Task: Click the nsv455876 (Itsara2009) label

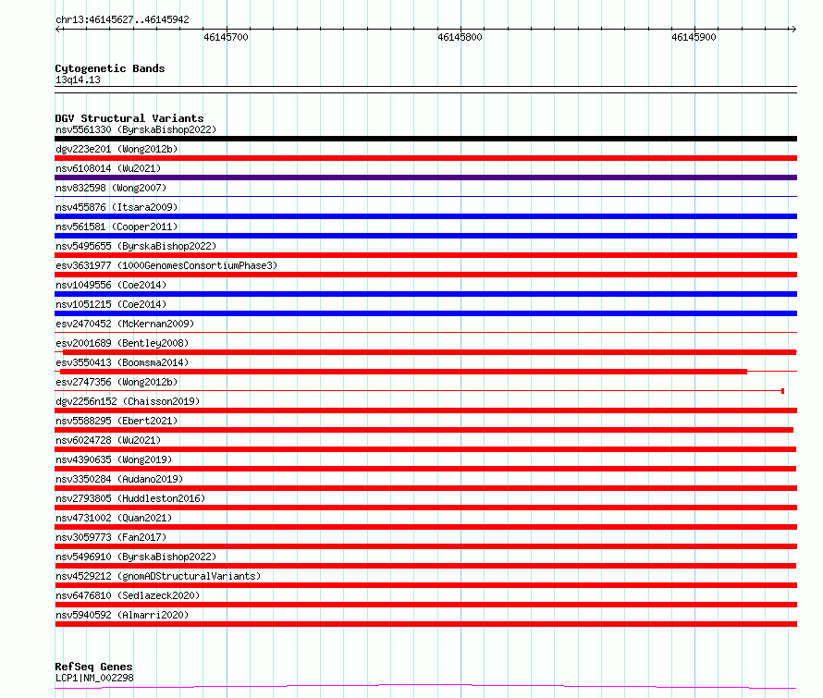Action: [117, 207]
